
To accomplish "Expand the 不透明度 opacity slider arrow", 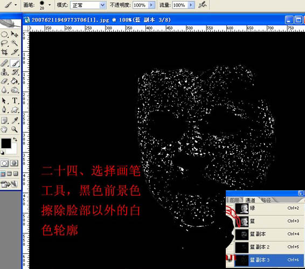I will (151, 5).
